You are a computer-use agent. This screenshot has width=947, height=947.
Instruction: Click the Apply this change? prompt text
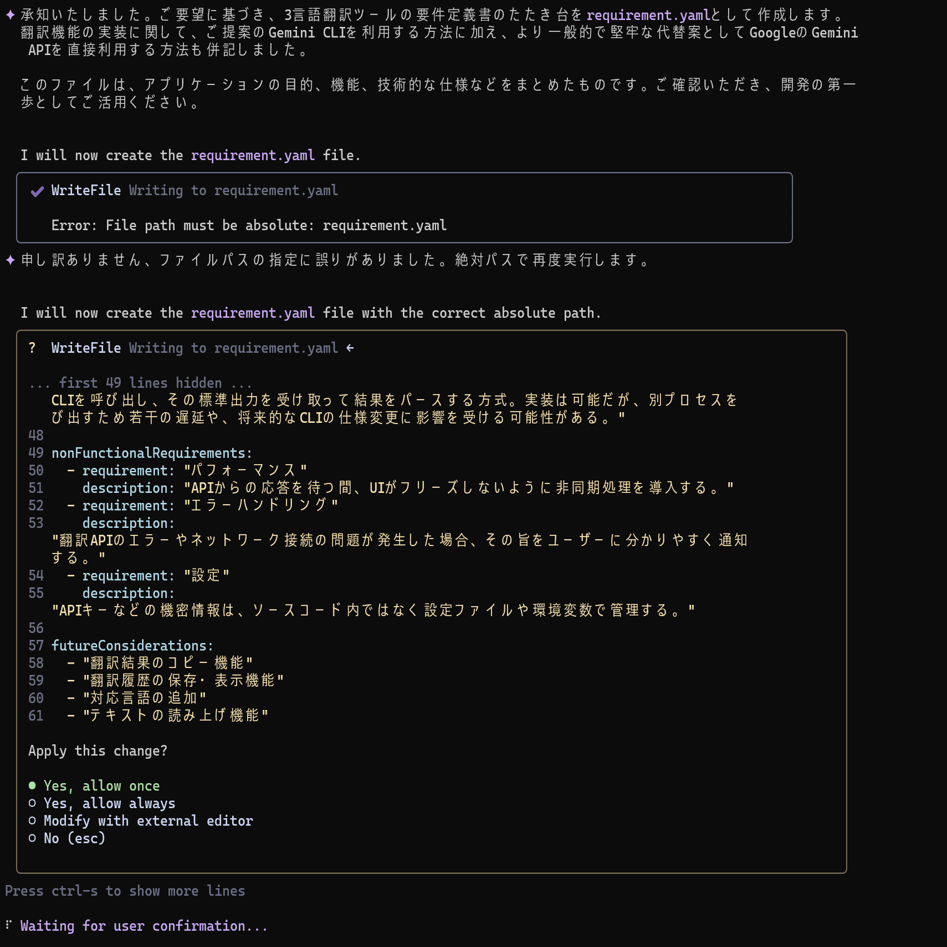coord(98,751)
